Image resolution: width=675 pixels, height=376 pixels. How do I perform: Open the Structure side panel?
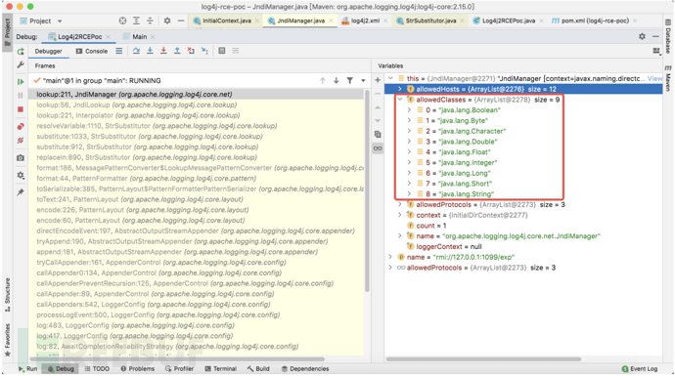click(x=7, y=294)
